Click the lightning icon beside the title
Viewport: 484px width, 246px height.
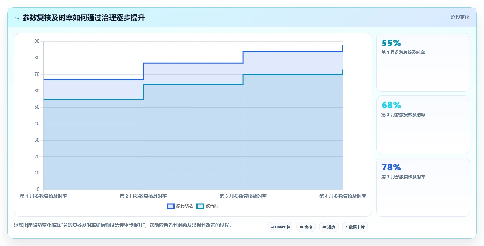(x=17, y=18)
